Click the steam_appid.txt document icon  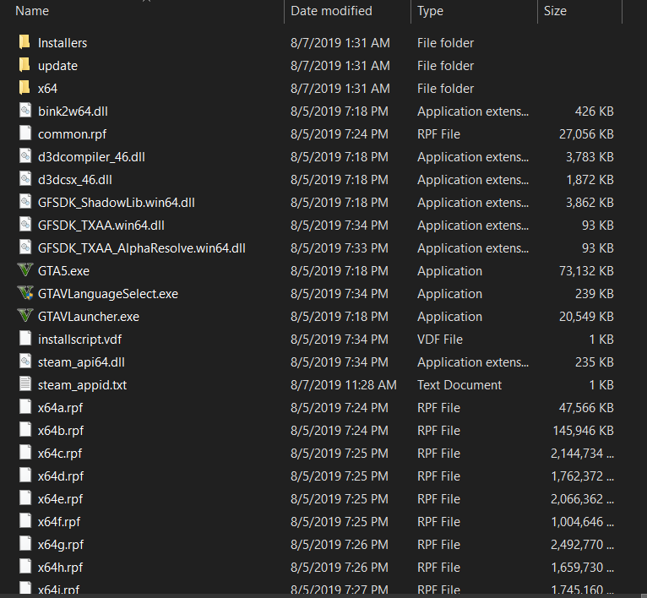point(25,383)
